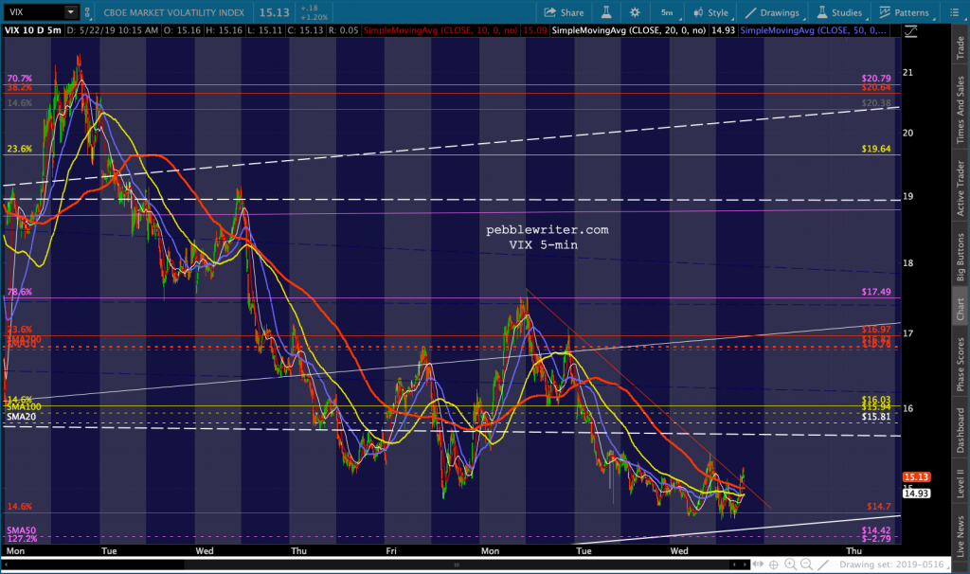
Task: Click the symbol link chain icon
Action: click(x=87, y=11)
